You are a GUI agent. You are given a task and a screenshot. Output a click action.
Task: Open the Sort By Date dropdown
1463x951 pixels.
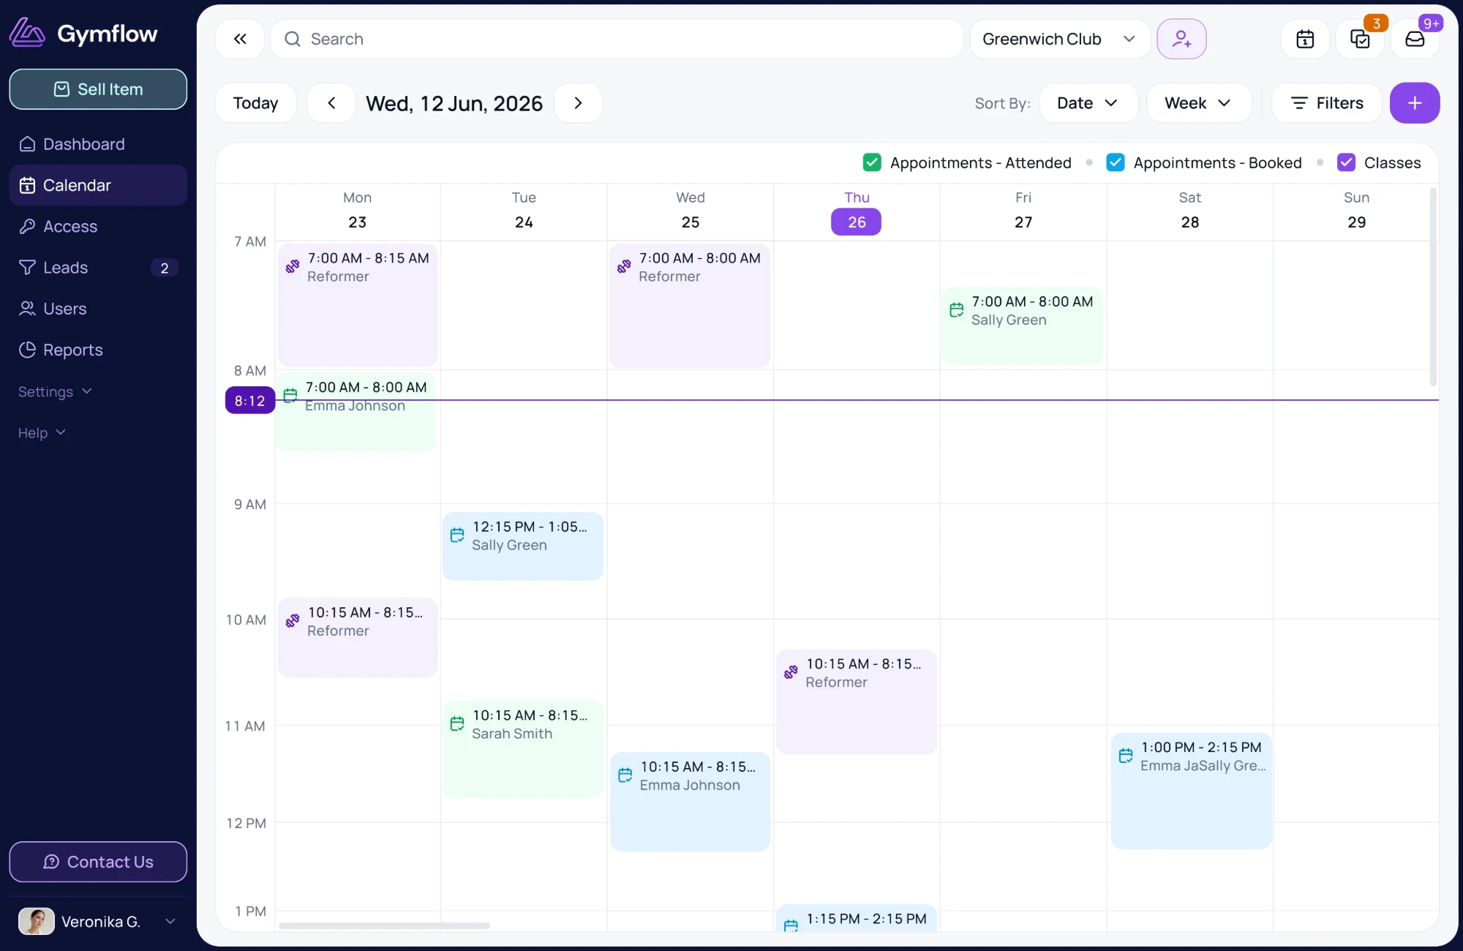(1088, 103)
